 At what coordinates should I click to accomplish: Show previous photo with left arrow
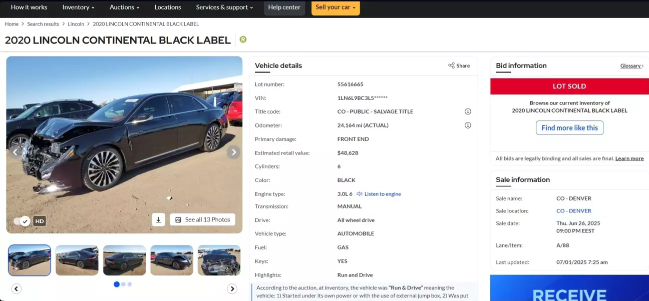[x=15, y=152]
